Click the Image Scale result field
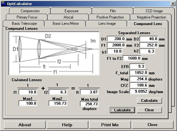This screenshot has width=177, height=131. tap(139, 92)
